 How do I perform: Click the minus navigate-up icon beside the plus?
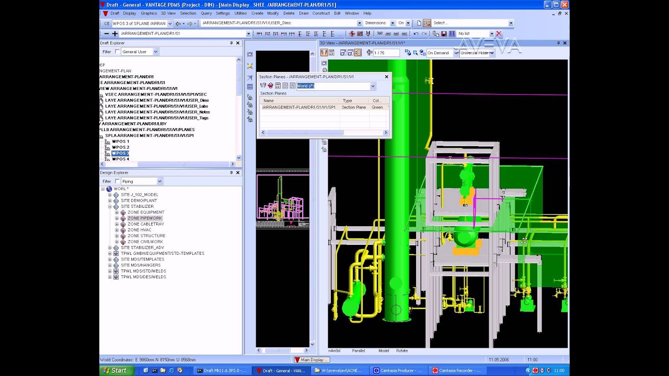[107, 33]
